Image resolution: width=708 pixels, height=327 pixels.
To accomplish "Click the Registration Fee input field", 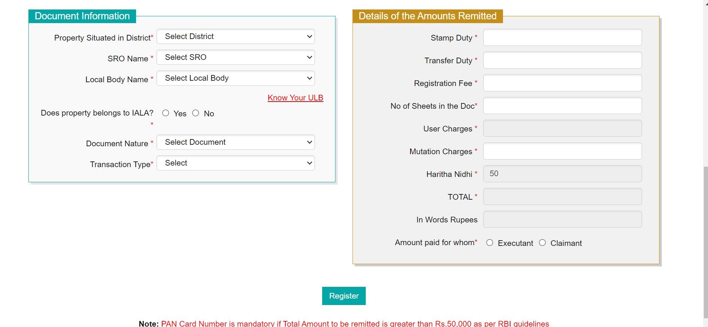I will pyautogui.click(x=562, y=83).
